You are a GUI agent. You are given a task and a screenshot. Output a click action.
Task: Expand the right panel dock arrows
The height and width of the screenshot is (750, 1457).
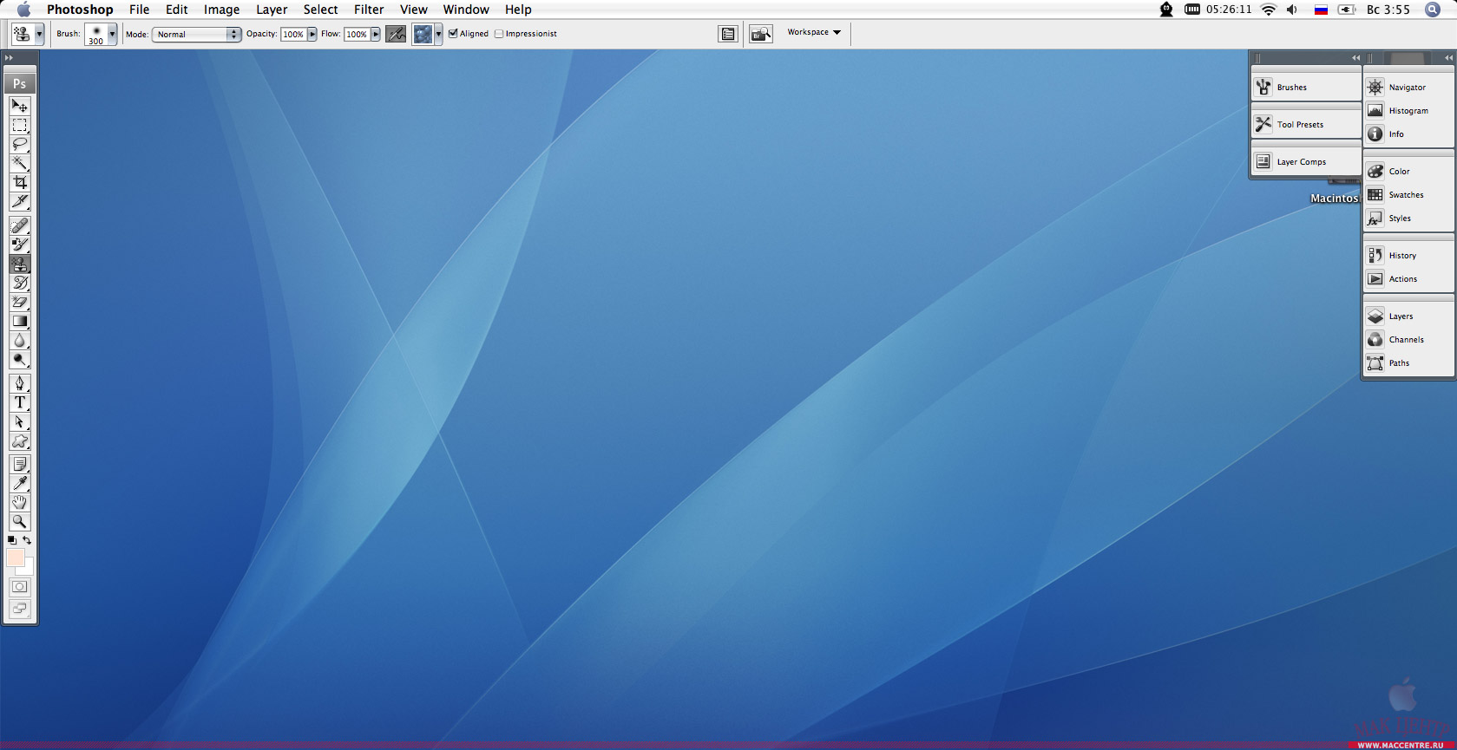pyautogui.click(x=1448, y=58)
